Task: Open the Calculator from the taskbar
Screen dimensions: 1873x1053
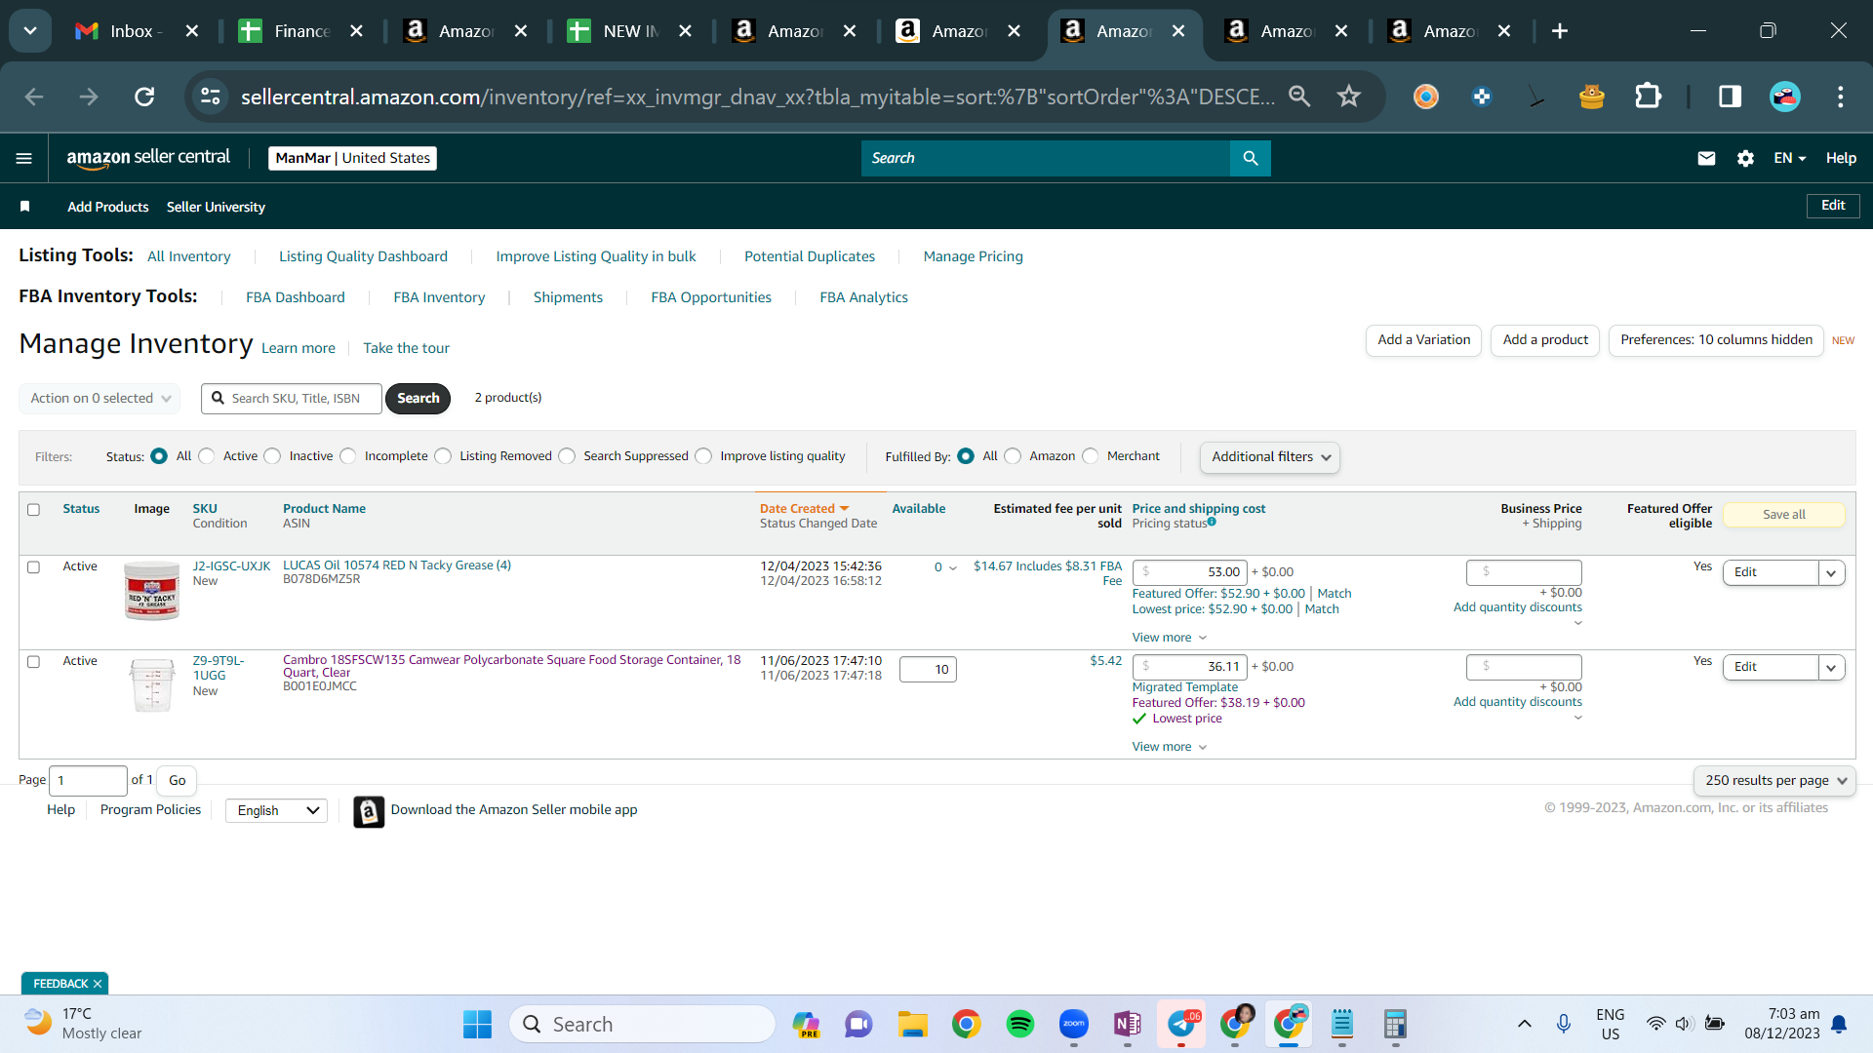Action: point(1395,1024)
